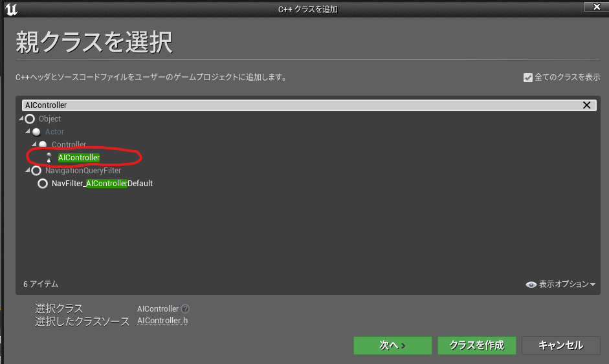Screen dimensions: 609x364
Task: Click the Unreal Engine logo icon
Action: (11, 9)
